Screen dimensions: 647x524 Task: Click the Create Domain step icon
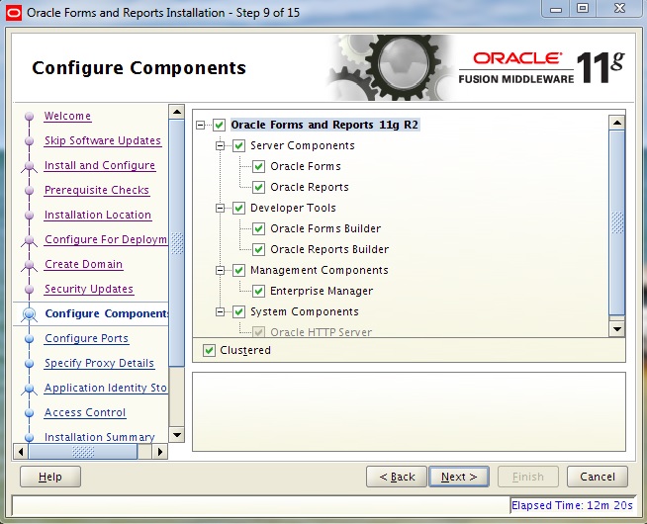coord(29,265)
